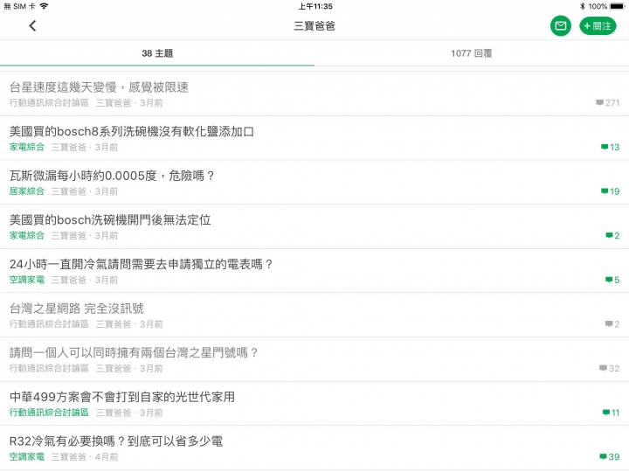Image resolution: width=629 pixels, height=472 pixels.
Task: Open 行動通訊綜合討論區 under 完全沒訊號 thread
Action: 49,324
